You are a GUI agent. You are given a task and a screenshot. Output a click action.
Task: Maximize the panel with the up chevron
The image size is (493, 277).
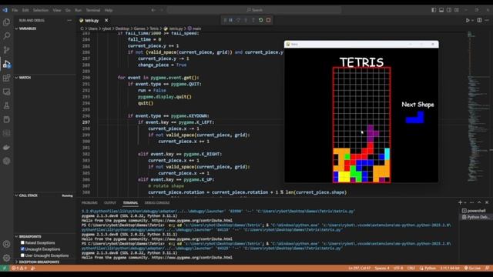point(479,202)
